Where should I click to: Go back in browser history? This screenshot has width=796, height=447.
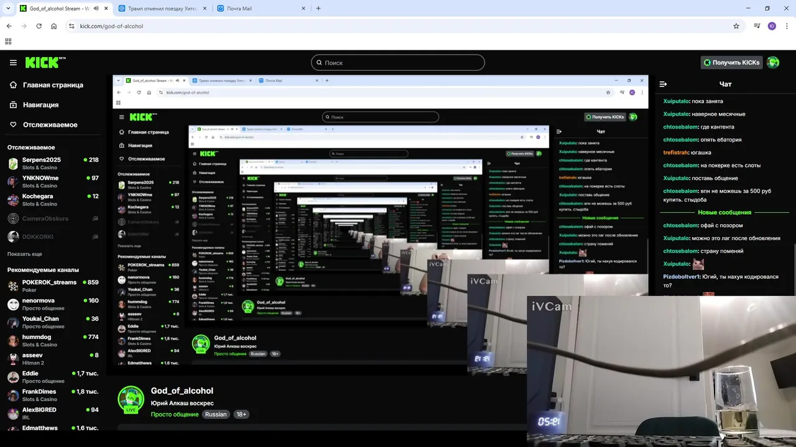click(9, 26)
